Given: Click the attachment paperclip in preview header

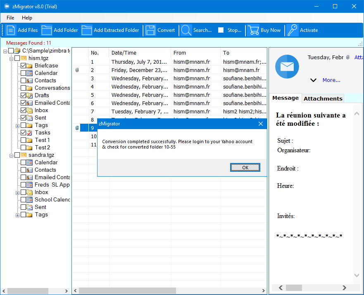Looking at the screenshot, I should click(x=347, y=57).
